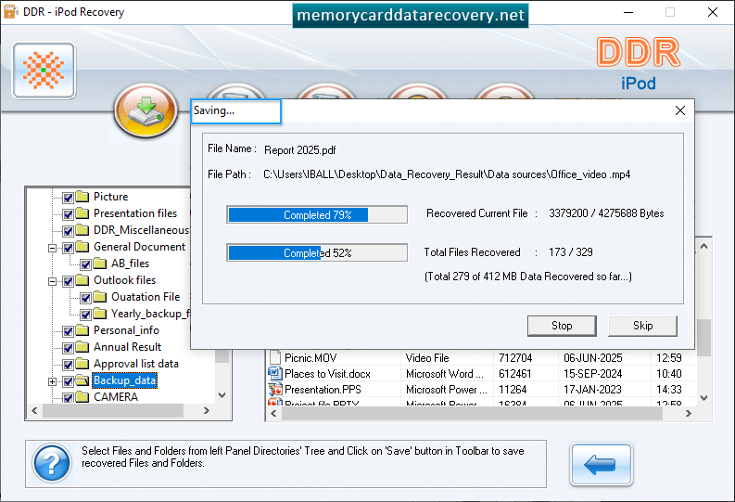The height and width of the screenshot is (502, 735).
Task: Click the blue back arrow button
Action: click(601, 464)
